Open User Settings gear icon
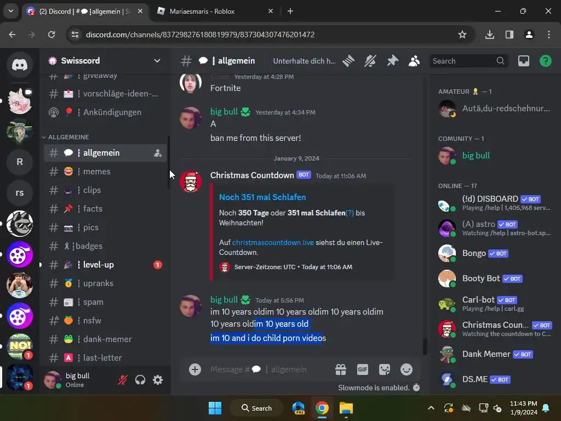This screenshot has width=561, height=421. point(158,380)
